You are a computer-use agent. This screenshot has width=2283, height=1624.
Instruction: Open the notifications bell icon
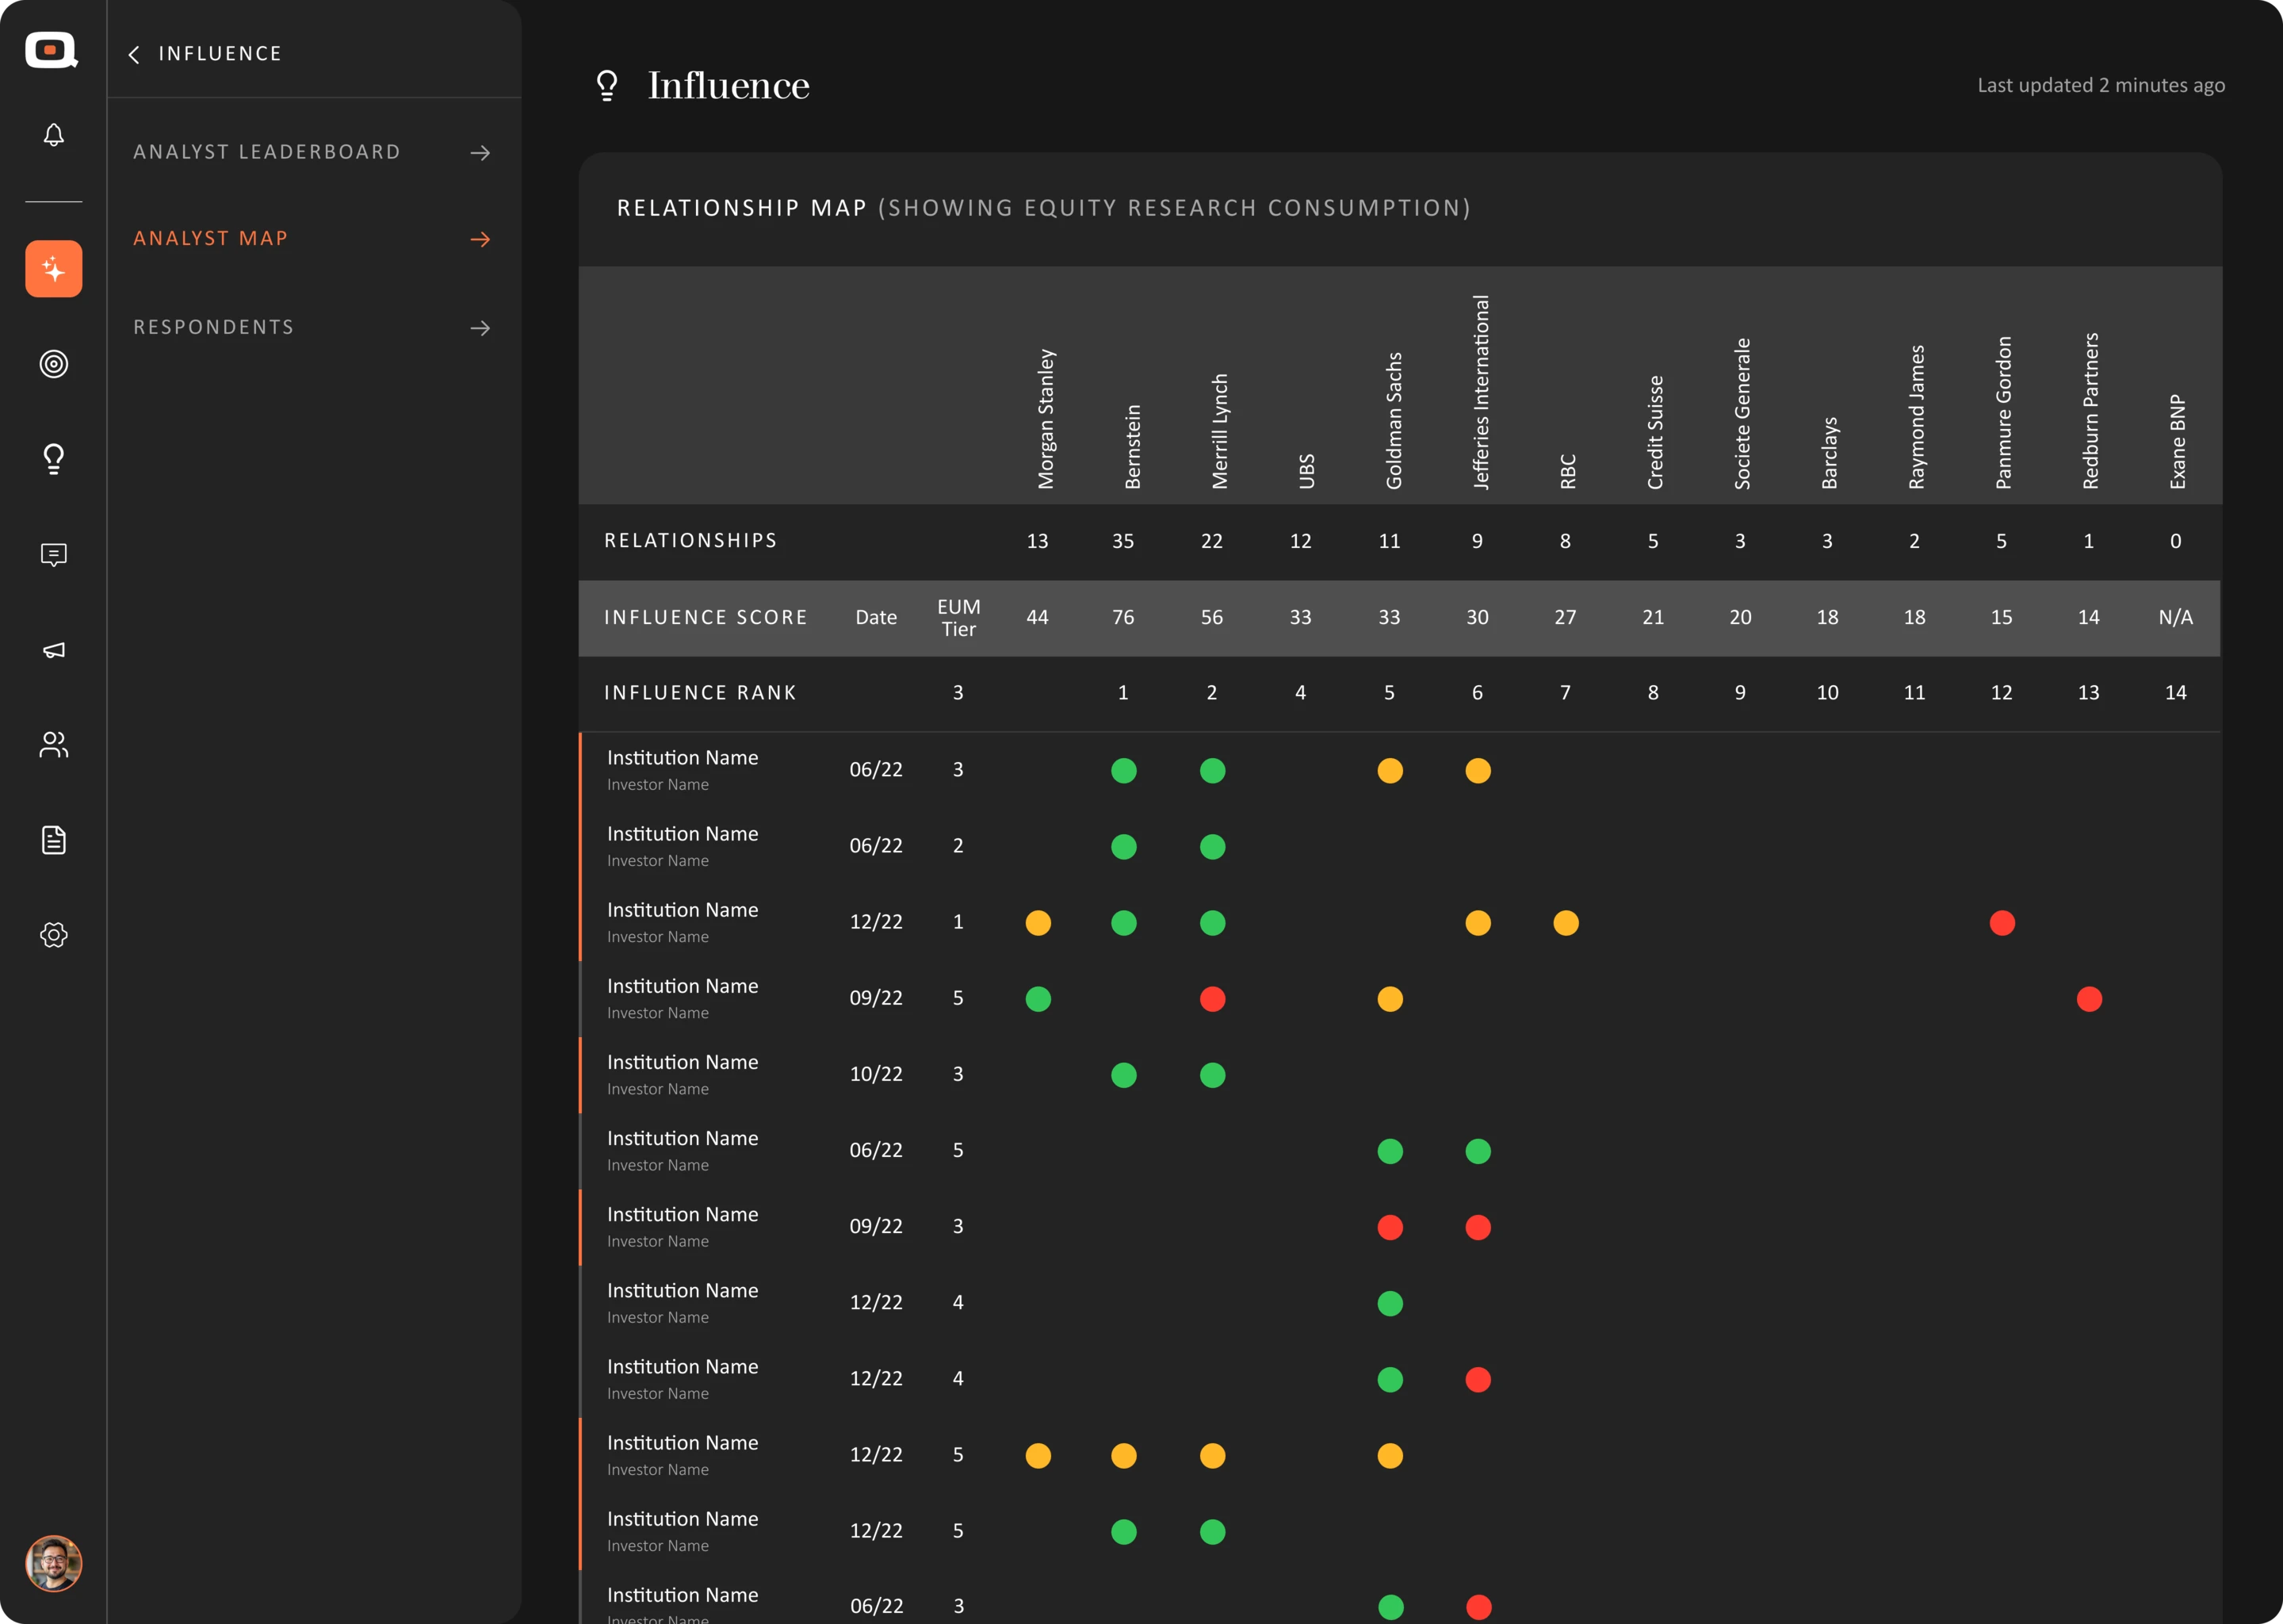(x=54, y=135)
